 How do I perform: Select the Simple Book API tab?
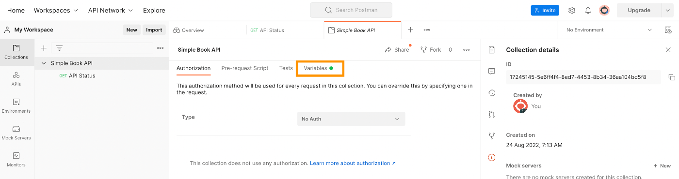(363, 30)
